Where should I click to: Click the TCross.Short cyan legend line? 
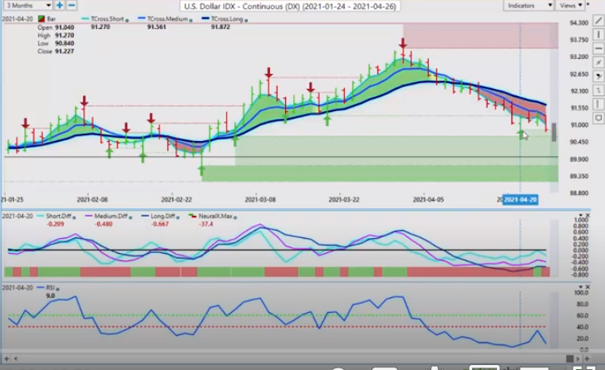(86, 18)
